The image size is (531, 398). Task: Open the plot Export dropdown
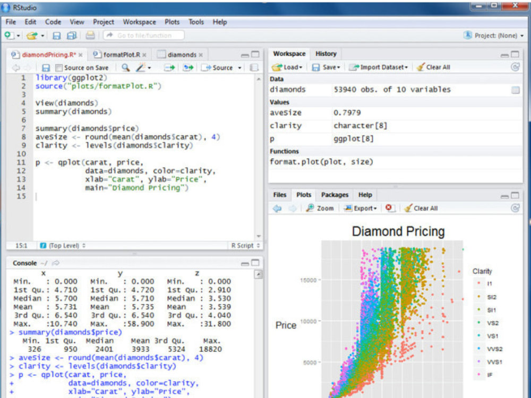[x=360, y=208]
